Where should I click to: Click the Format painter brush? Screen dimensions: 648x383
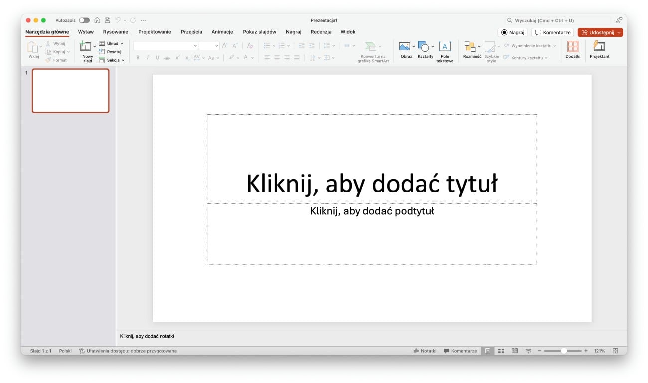[56, 60]
